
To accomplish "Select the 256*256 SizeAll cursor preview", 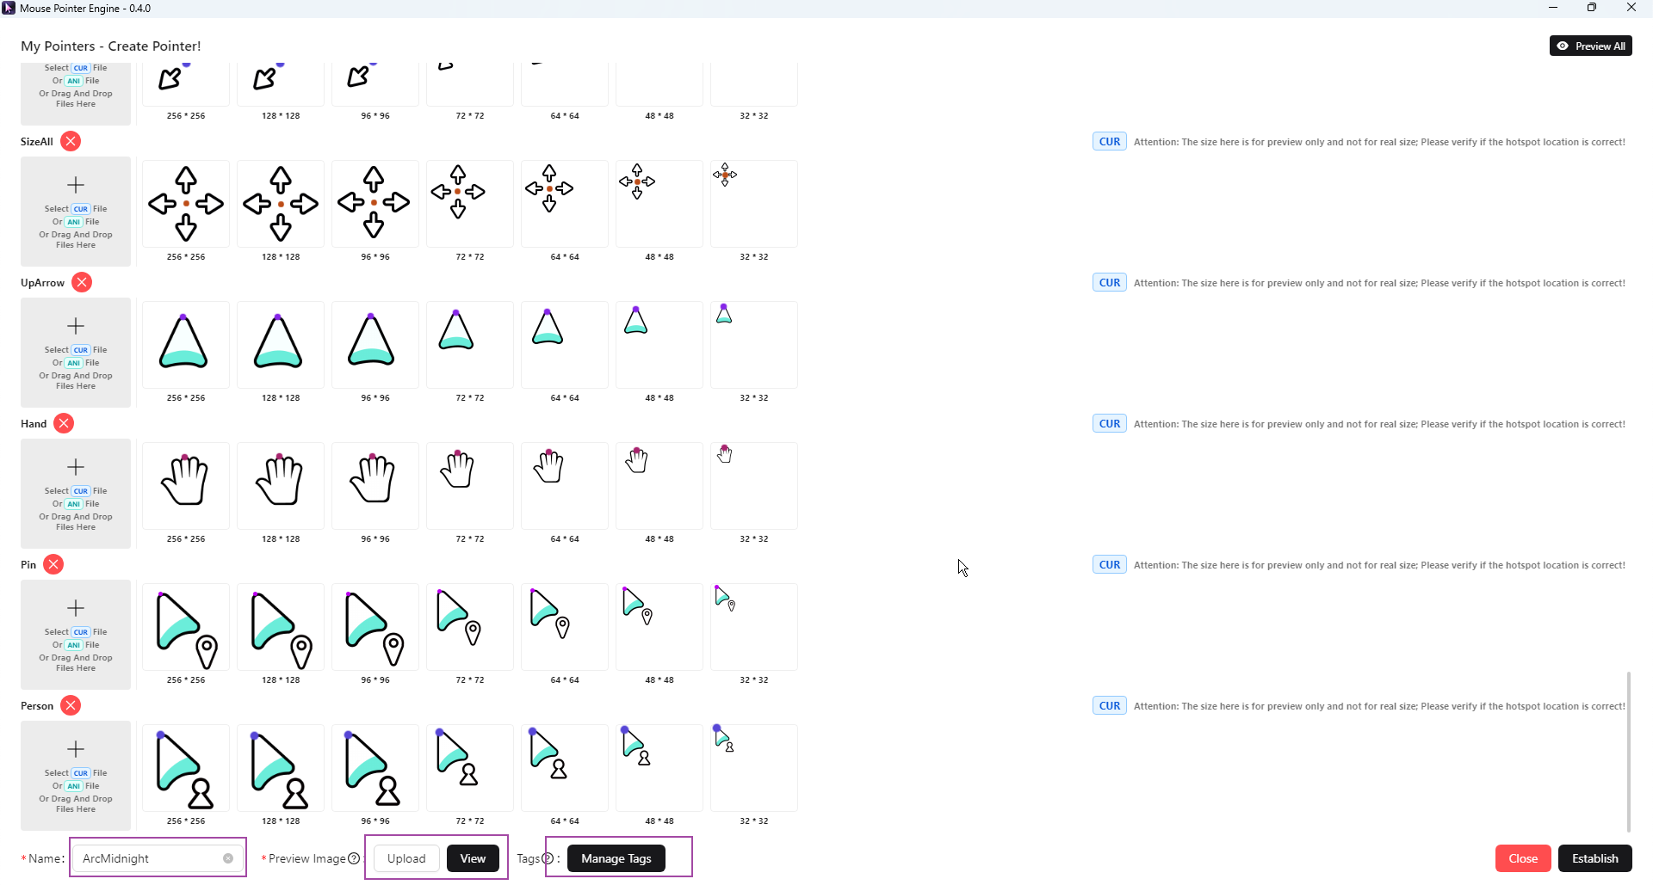I will pyautogui.click(x=186, y=204).
